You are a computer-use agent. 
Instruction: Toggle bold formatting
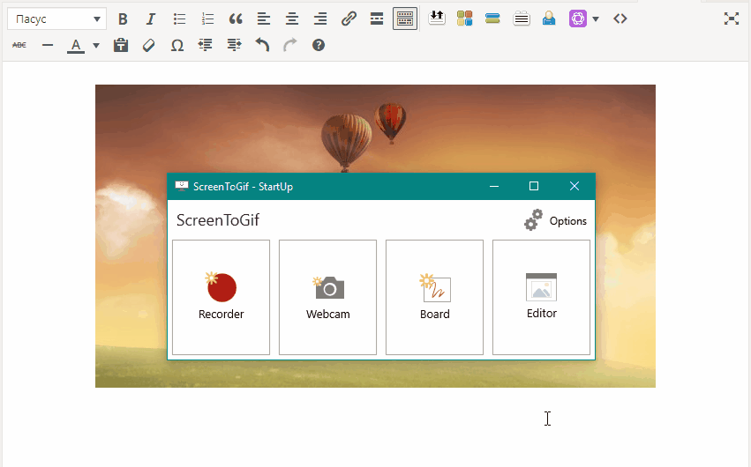[123, 19]
